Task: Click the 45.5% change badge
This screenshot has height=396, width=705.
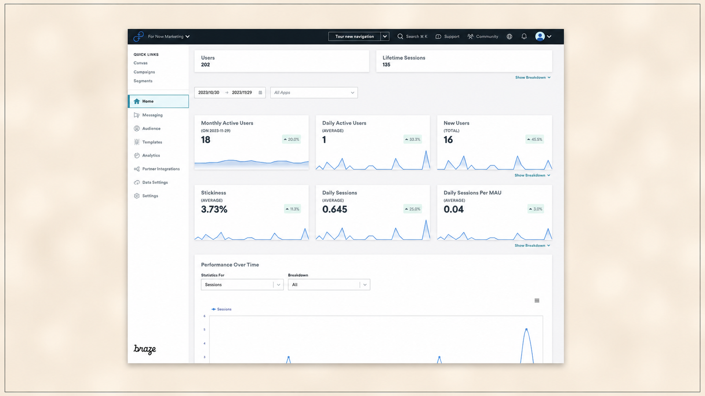Action: pyautogui.click(x=534, y=139)
